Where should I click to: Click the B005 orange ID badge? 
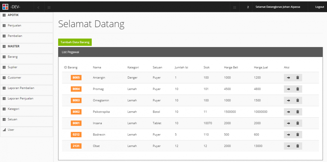tap(76, 78)
